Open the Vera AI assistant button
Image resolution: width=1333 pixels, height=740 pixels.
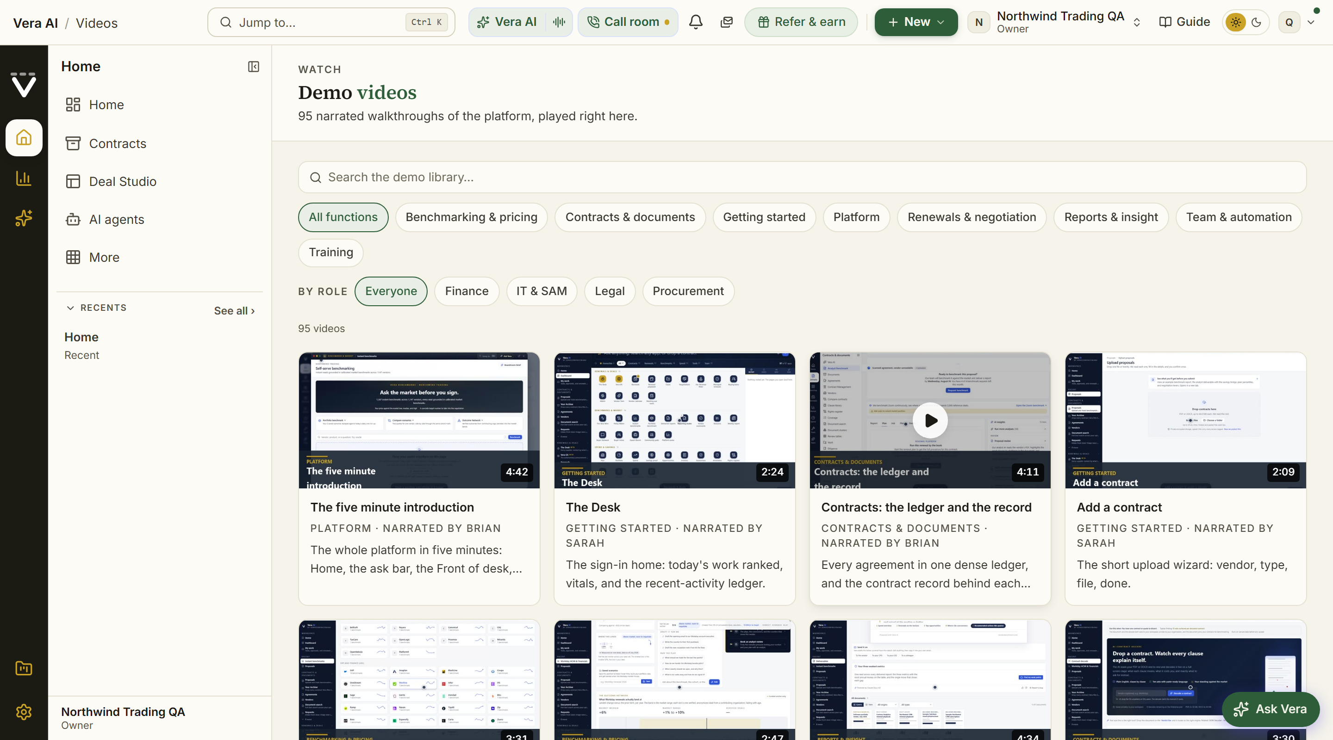[507, 22]
